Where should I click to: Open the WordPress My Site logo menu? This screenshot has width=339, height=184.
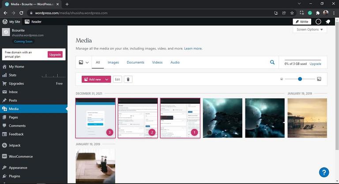(11, 22)
